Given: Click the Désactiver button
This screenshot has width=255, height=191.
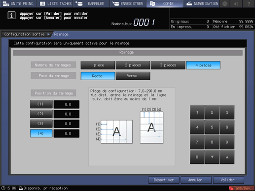Looking at the screenshot, I should tap(164, 180).
